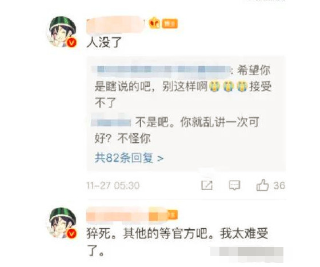Like the comment with the thumbs-up icon
320x267 pixels.
pyautogui.click(x=262, y=185)
